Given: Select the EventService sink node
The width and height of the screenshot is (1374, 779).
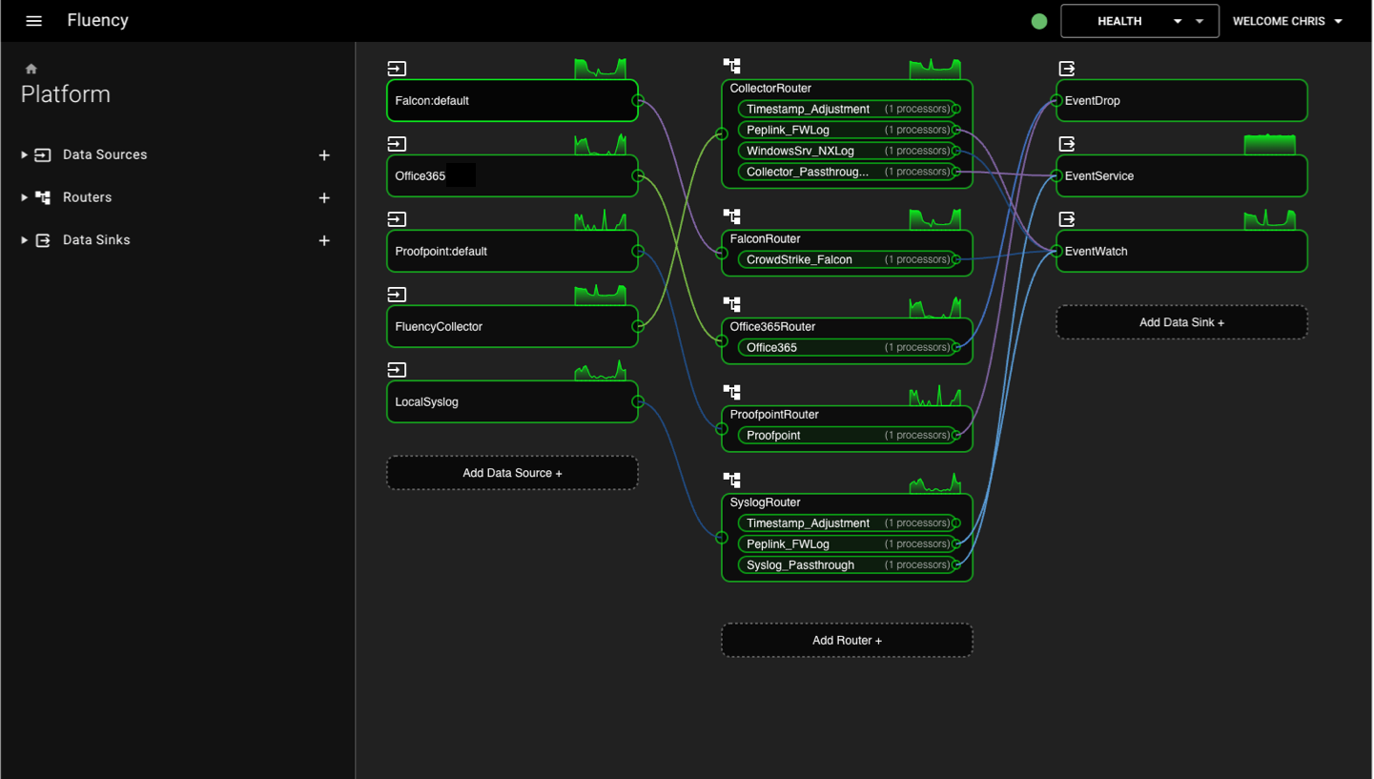Looking at the screenshot, I should tap(1181, 175).
